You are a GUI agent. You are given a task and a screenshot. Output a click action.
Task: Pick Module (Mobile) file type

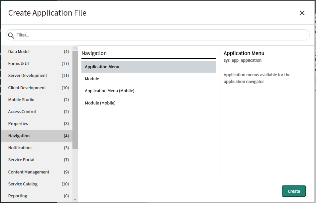[100, 103]
